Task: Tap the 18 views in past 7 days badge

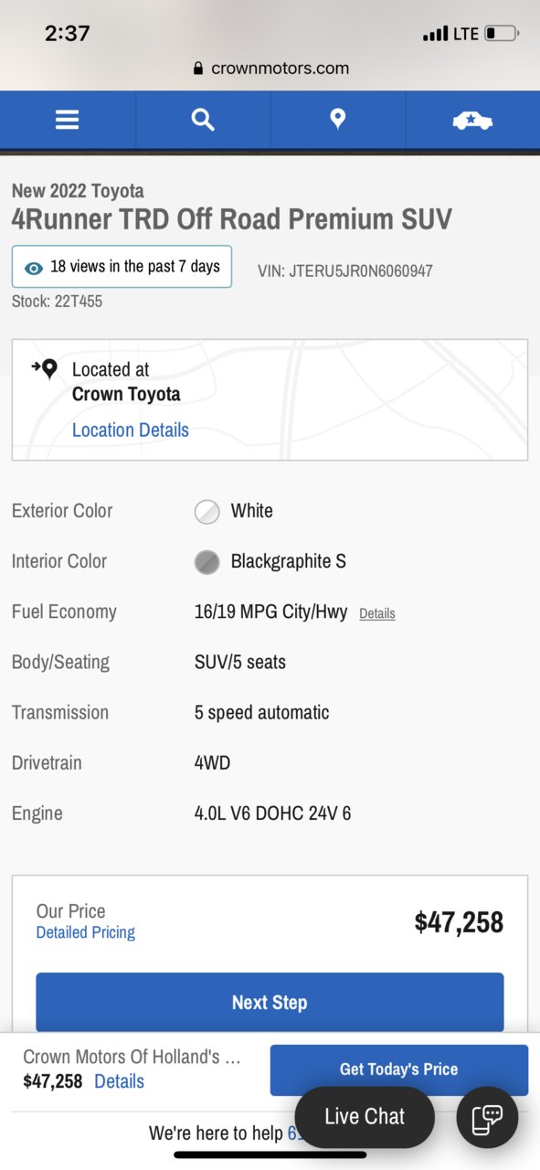Action: pyautogui.click(x=122, y=267)
